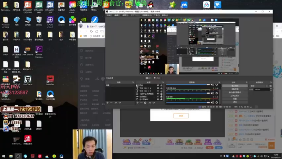Open 视图(V) menu in OBS
This screenshot has width=282, height=159.
point(125,15)
